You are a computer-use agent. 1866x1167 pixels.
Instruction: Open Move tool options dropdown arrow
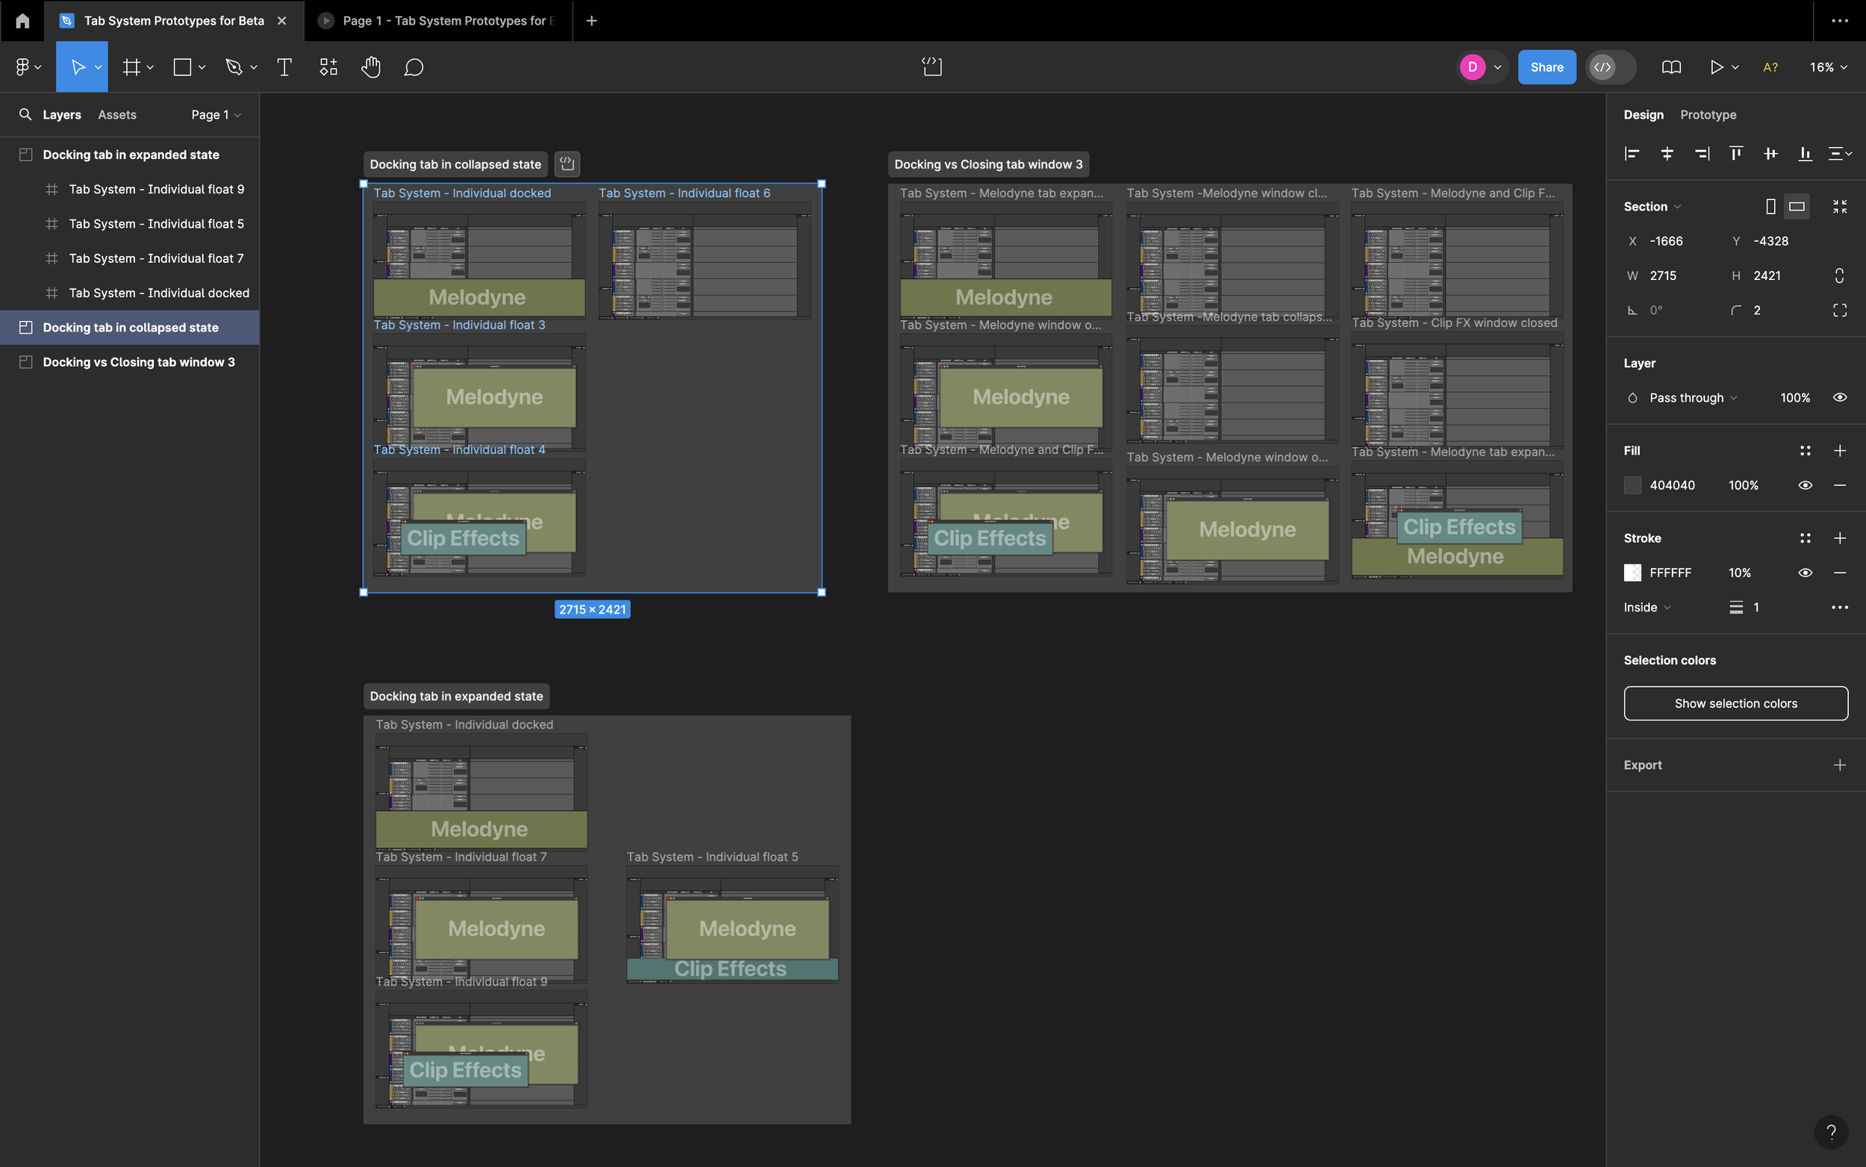click(x=98, y=67)
